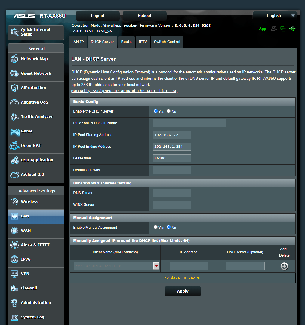Screen dimensions: 305x325
Task: Open the client MAC address dropdown
Action: point(156,266)
